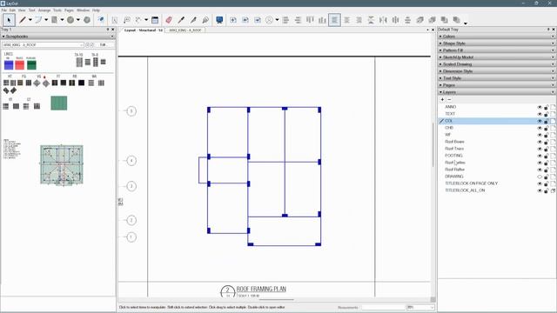Image resolution: width=557 pixels, height=313 pixels.
Task: Open the File menu
Action: tap(4, 10)
